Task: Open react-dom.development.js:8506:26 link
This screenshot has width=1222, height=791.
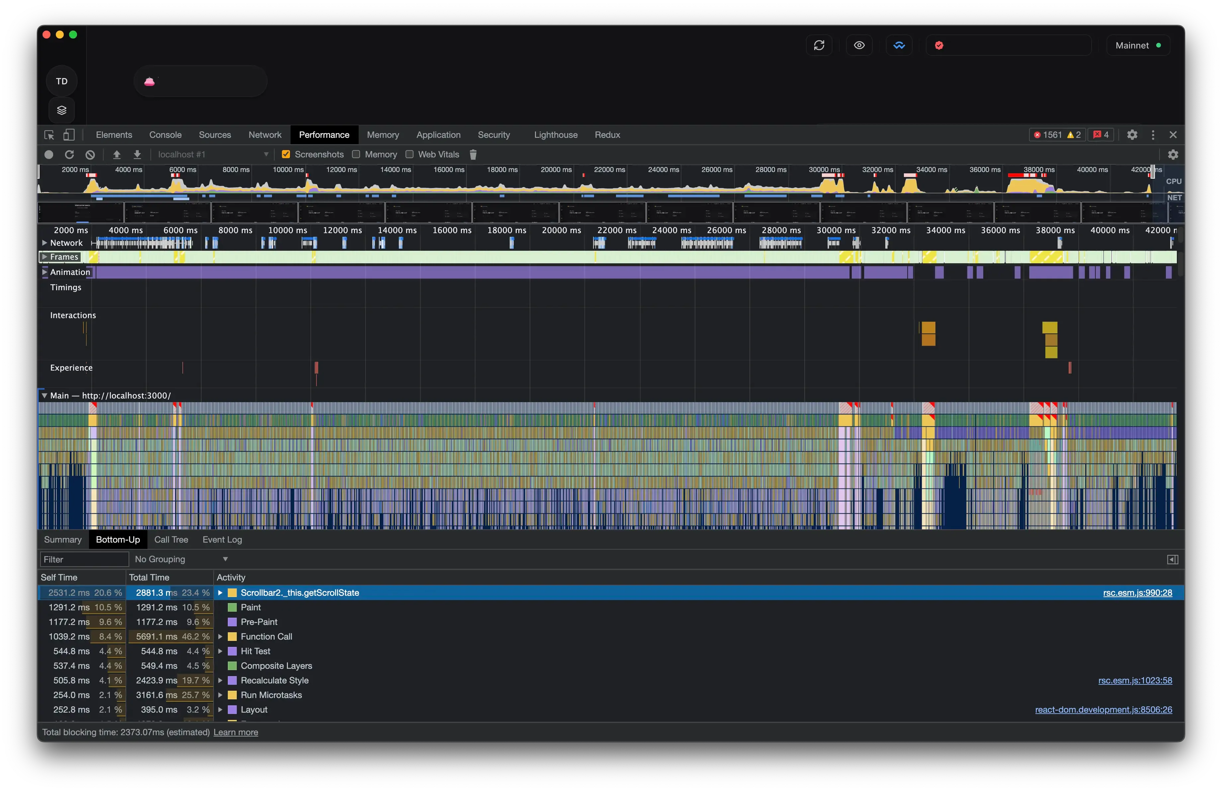Action: coord(1103,710)
